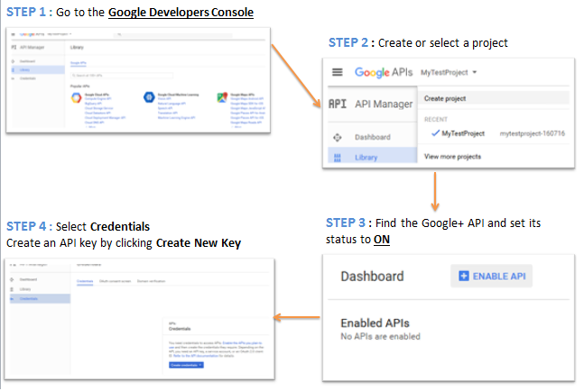Open the hamburger menu beside Google APIs logo
Image resolution: width=584 pixels, height=391 pixels.
[x=338, y=72]
